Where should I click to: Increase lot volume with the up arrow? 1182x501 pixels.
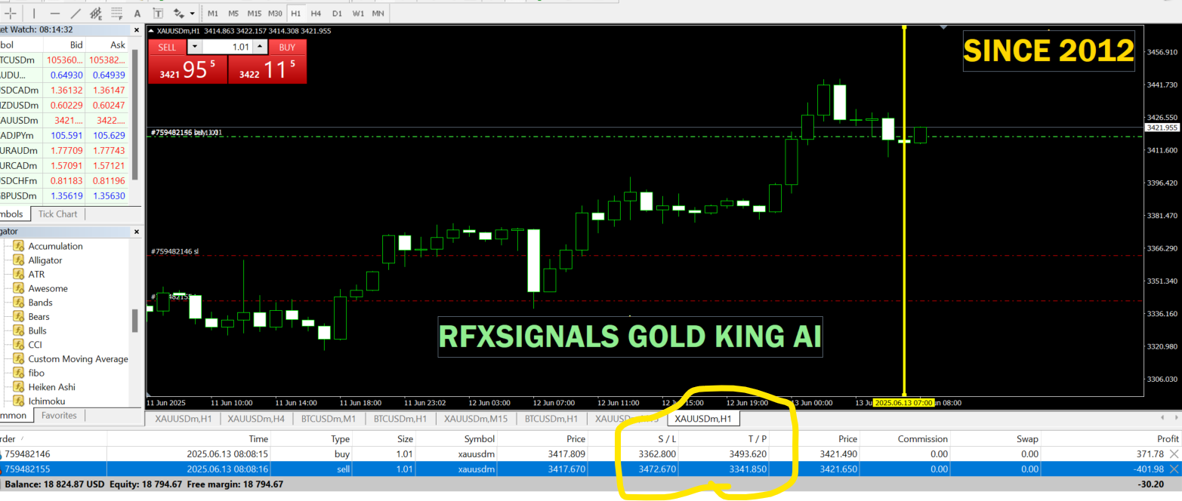[260, 47]
